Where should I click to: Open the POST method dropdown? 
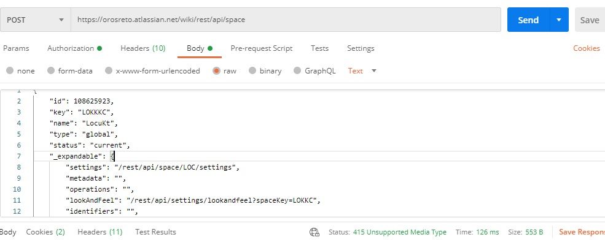click(x=36, y=20)
